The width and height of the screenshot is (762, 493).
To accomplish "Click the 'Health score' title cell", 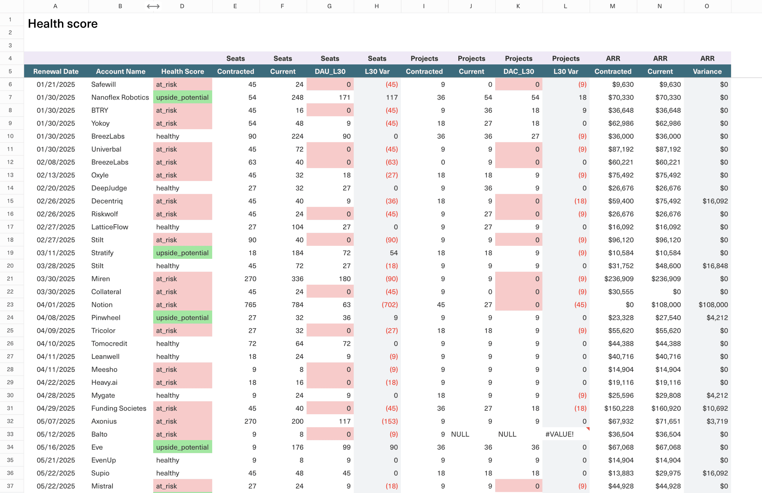I will pyautogui.click(x=63, y=23).
